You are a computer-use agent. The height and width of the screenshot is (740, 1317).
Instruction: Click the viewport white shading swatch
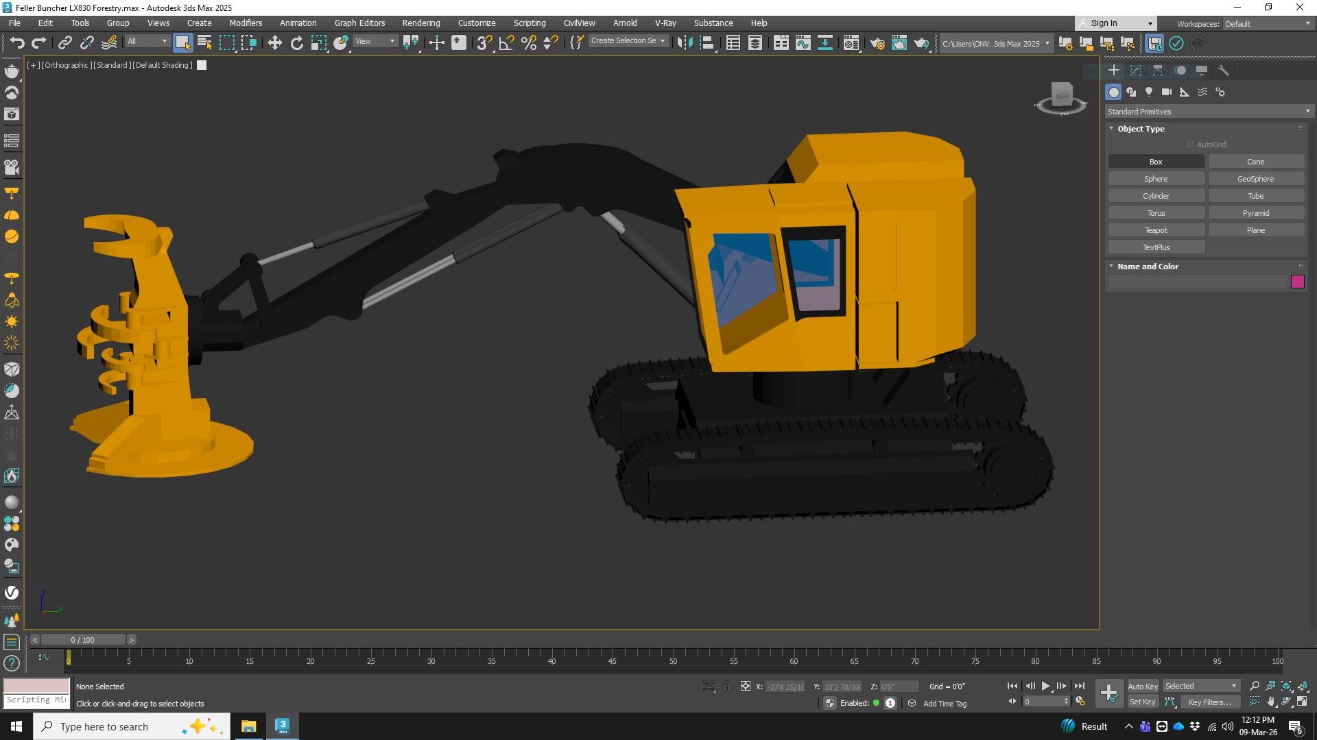coord(202,65)
